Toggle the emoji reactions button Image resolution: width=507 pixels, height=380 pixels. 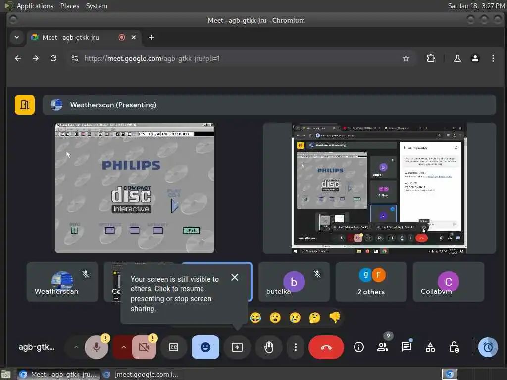tap(205, 347)
